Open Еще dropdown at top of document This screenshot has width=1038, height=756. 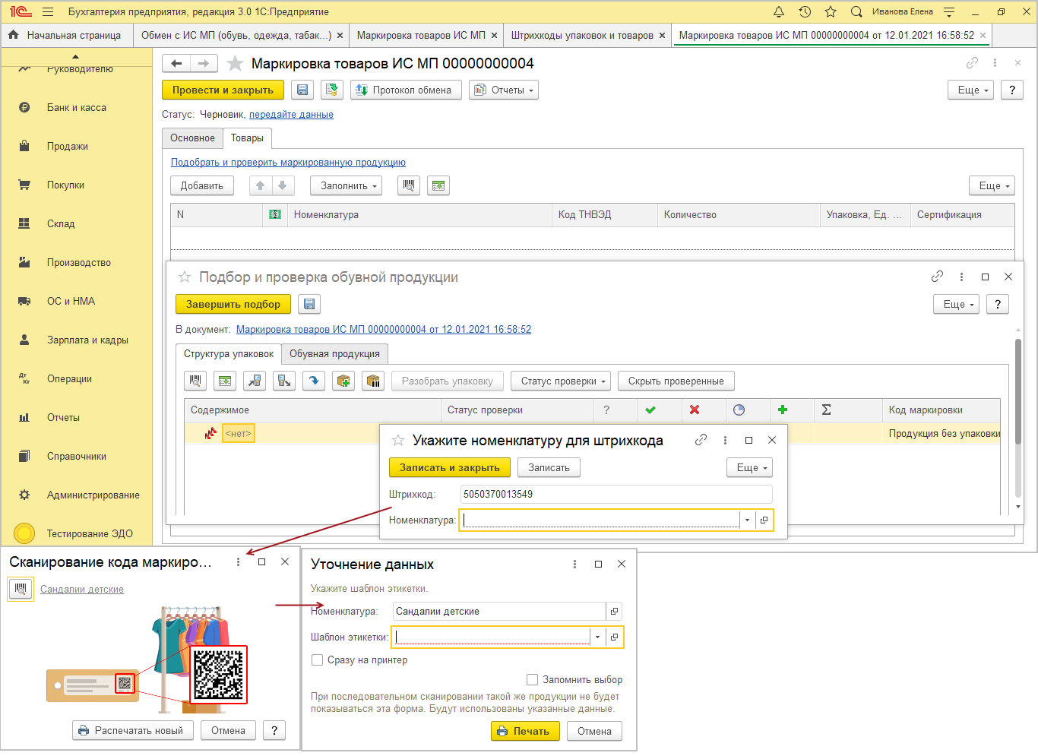(970, 90)
